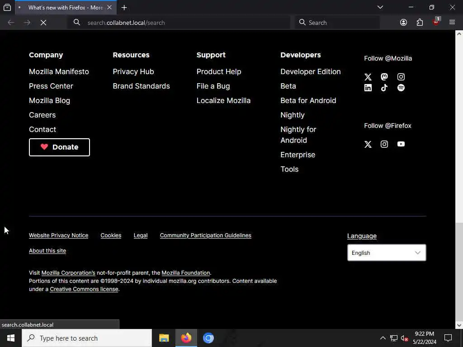Screen dimensions: 463x347
Task: Open Community Participation Guidelines link
Action: (x=206, y=235)
